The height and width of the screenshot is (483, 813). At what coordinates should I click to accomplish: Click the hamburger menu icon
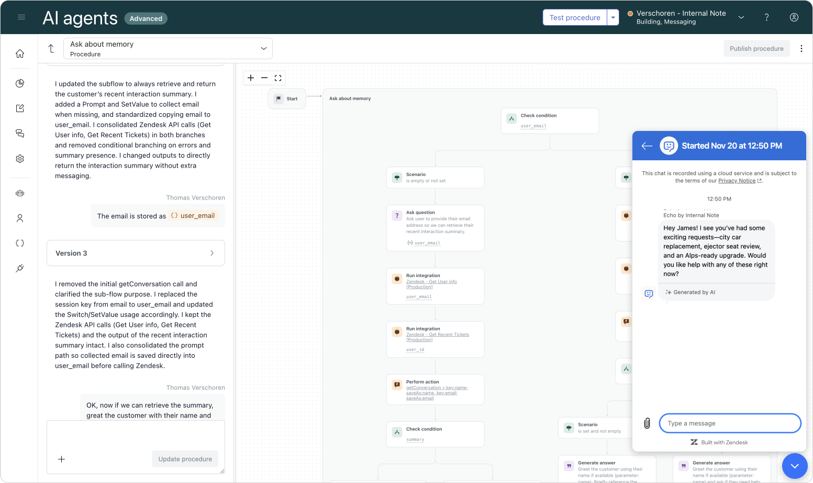21,17
